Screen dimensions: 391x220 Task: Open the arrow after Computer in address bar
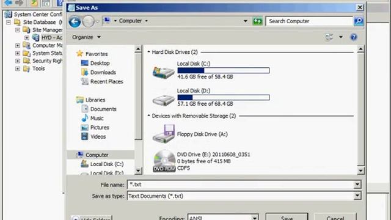[147, 21]
